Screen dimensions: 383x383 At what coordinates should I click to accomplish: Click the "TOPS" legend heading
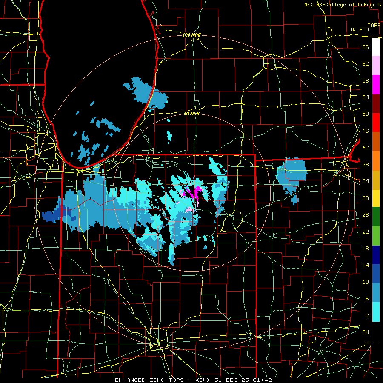[374, 26]
